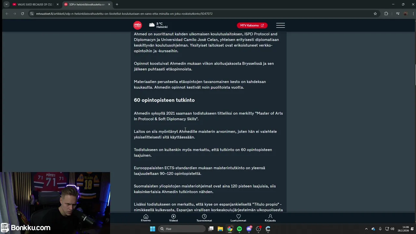Open Tuoreimmat in bottom navigation
Screen dimensions: 416x234
pyautogui.click(x=204, y=218)
